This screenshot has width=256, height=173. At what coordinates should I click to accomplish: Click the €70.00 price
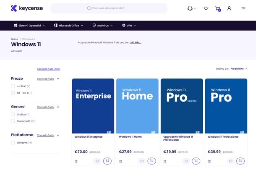point(81,152)
